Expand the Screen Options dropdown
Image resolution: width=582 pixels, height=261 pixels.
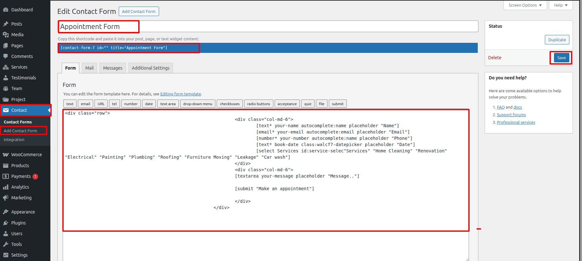point(525,5)
